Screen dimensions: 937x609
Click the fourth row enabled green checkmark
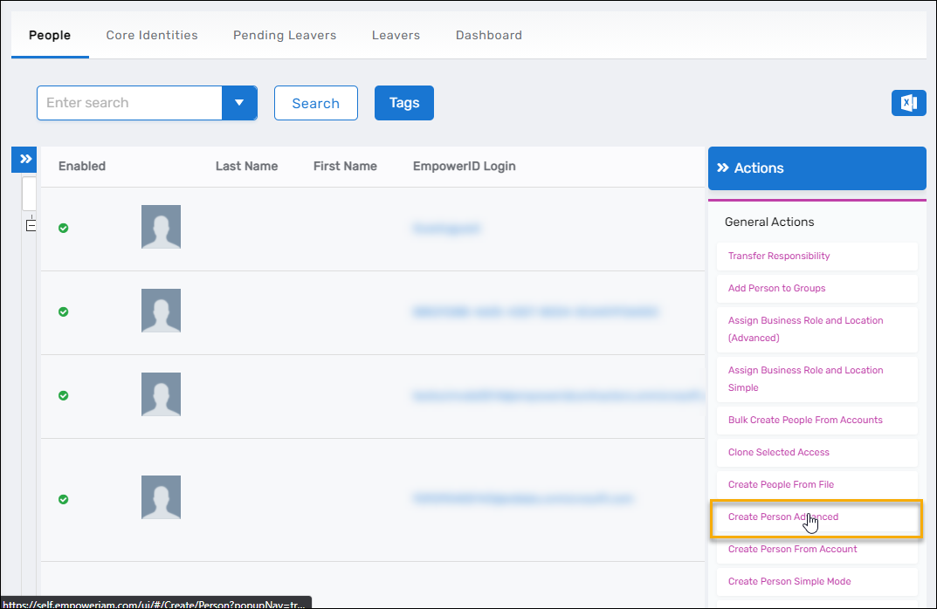(x=63, y=499)
